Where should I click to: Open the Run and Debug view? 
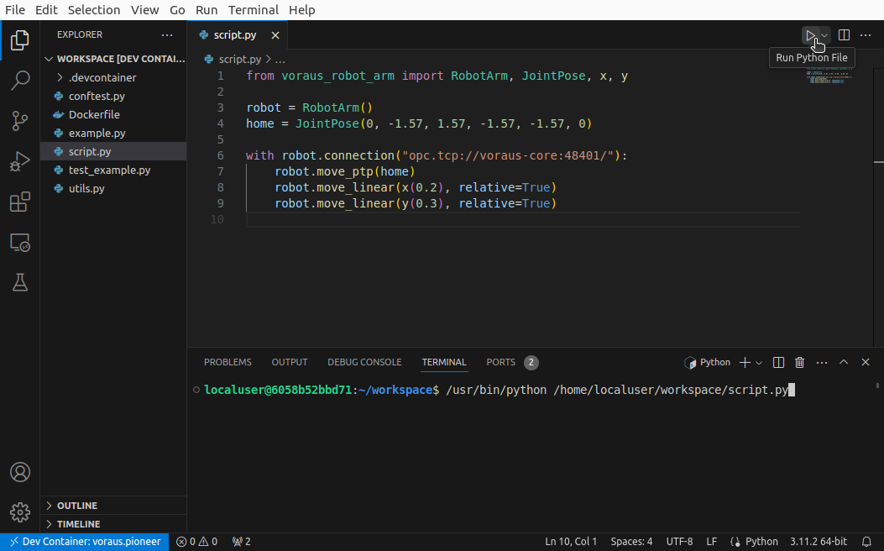pyautogui.click(x=20, y=161)
